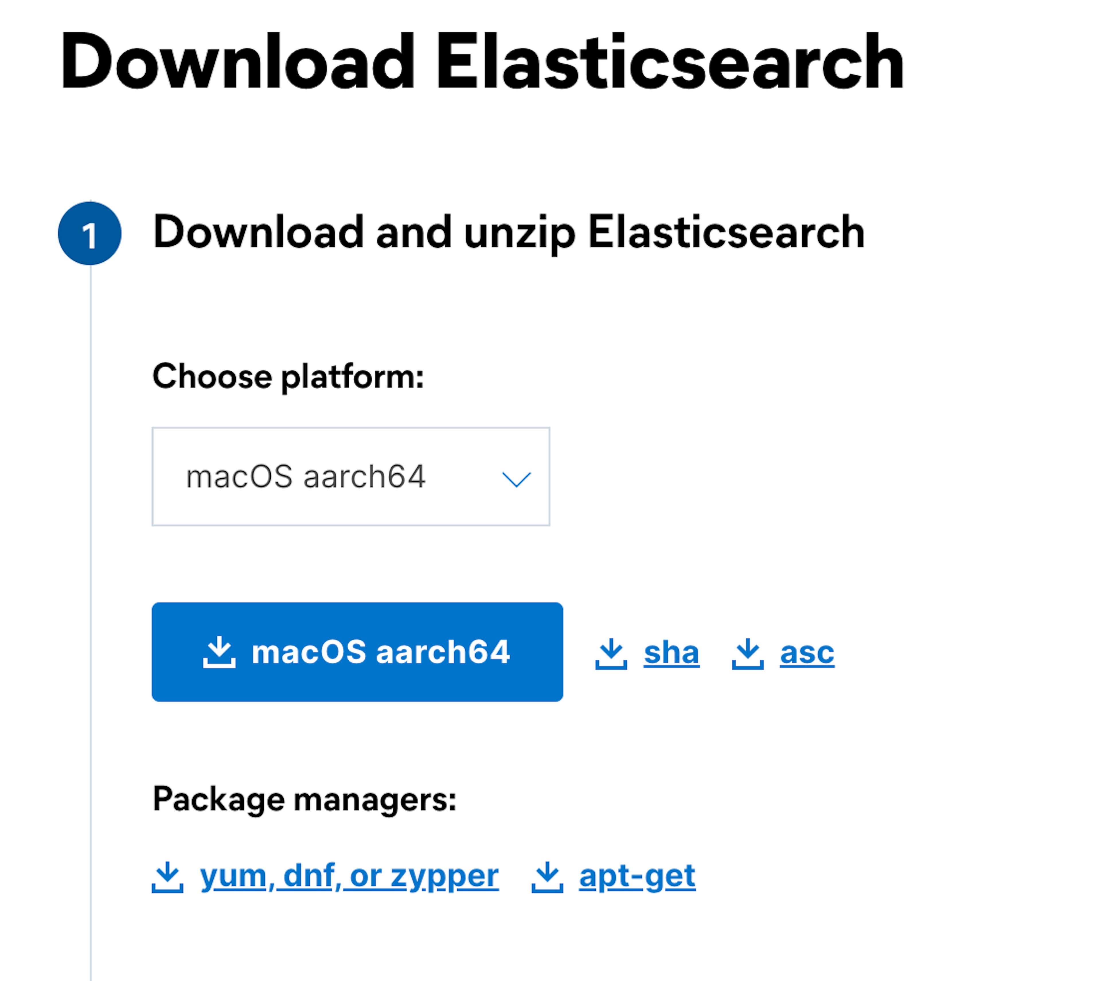Click the Download and unzip Elasticsearch heading
The height and width of the screenshot is (981, 1101).
(508, 233)
